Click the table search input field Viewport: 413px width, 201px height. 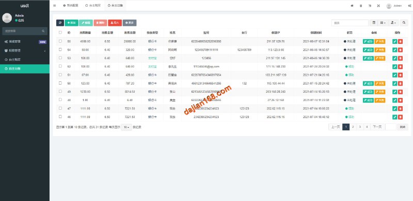pos(350,23)
